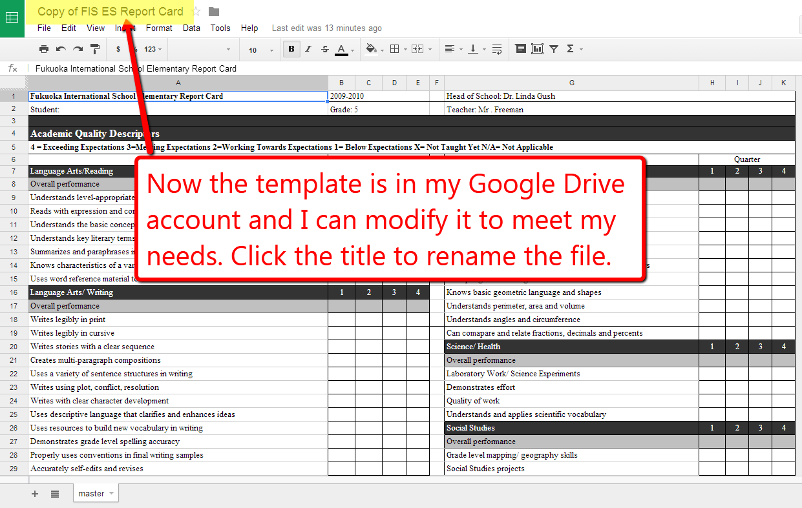The width and height of the screenshot is (802, 508).
Task: Click the Merge cells icon
Action: pos(417,49)
